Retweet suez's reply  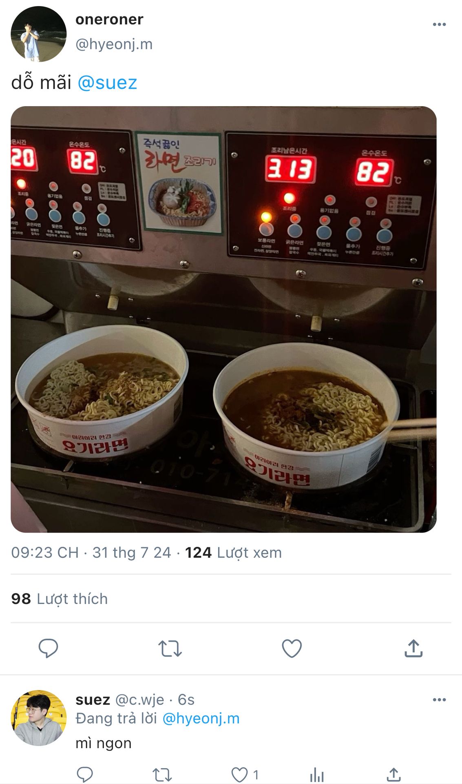tap(162, 775)
